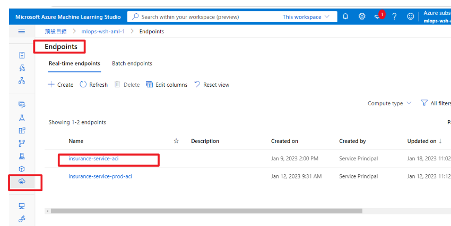Click Microsoft Azure Machine Learning Studio title

68,16
